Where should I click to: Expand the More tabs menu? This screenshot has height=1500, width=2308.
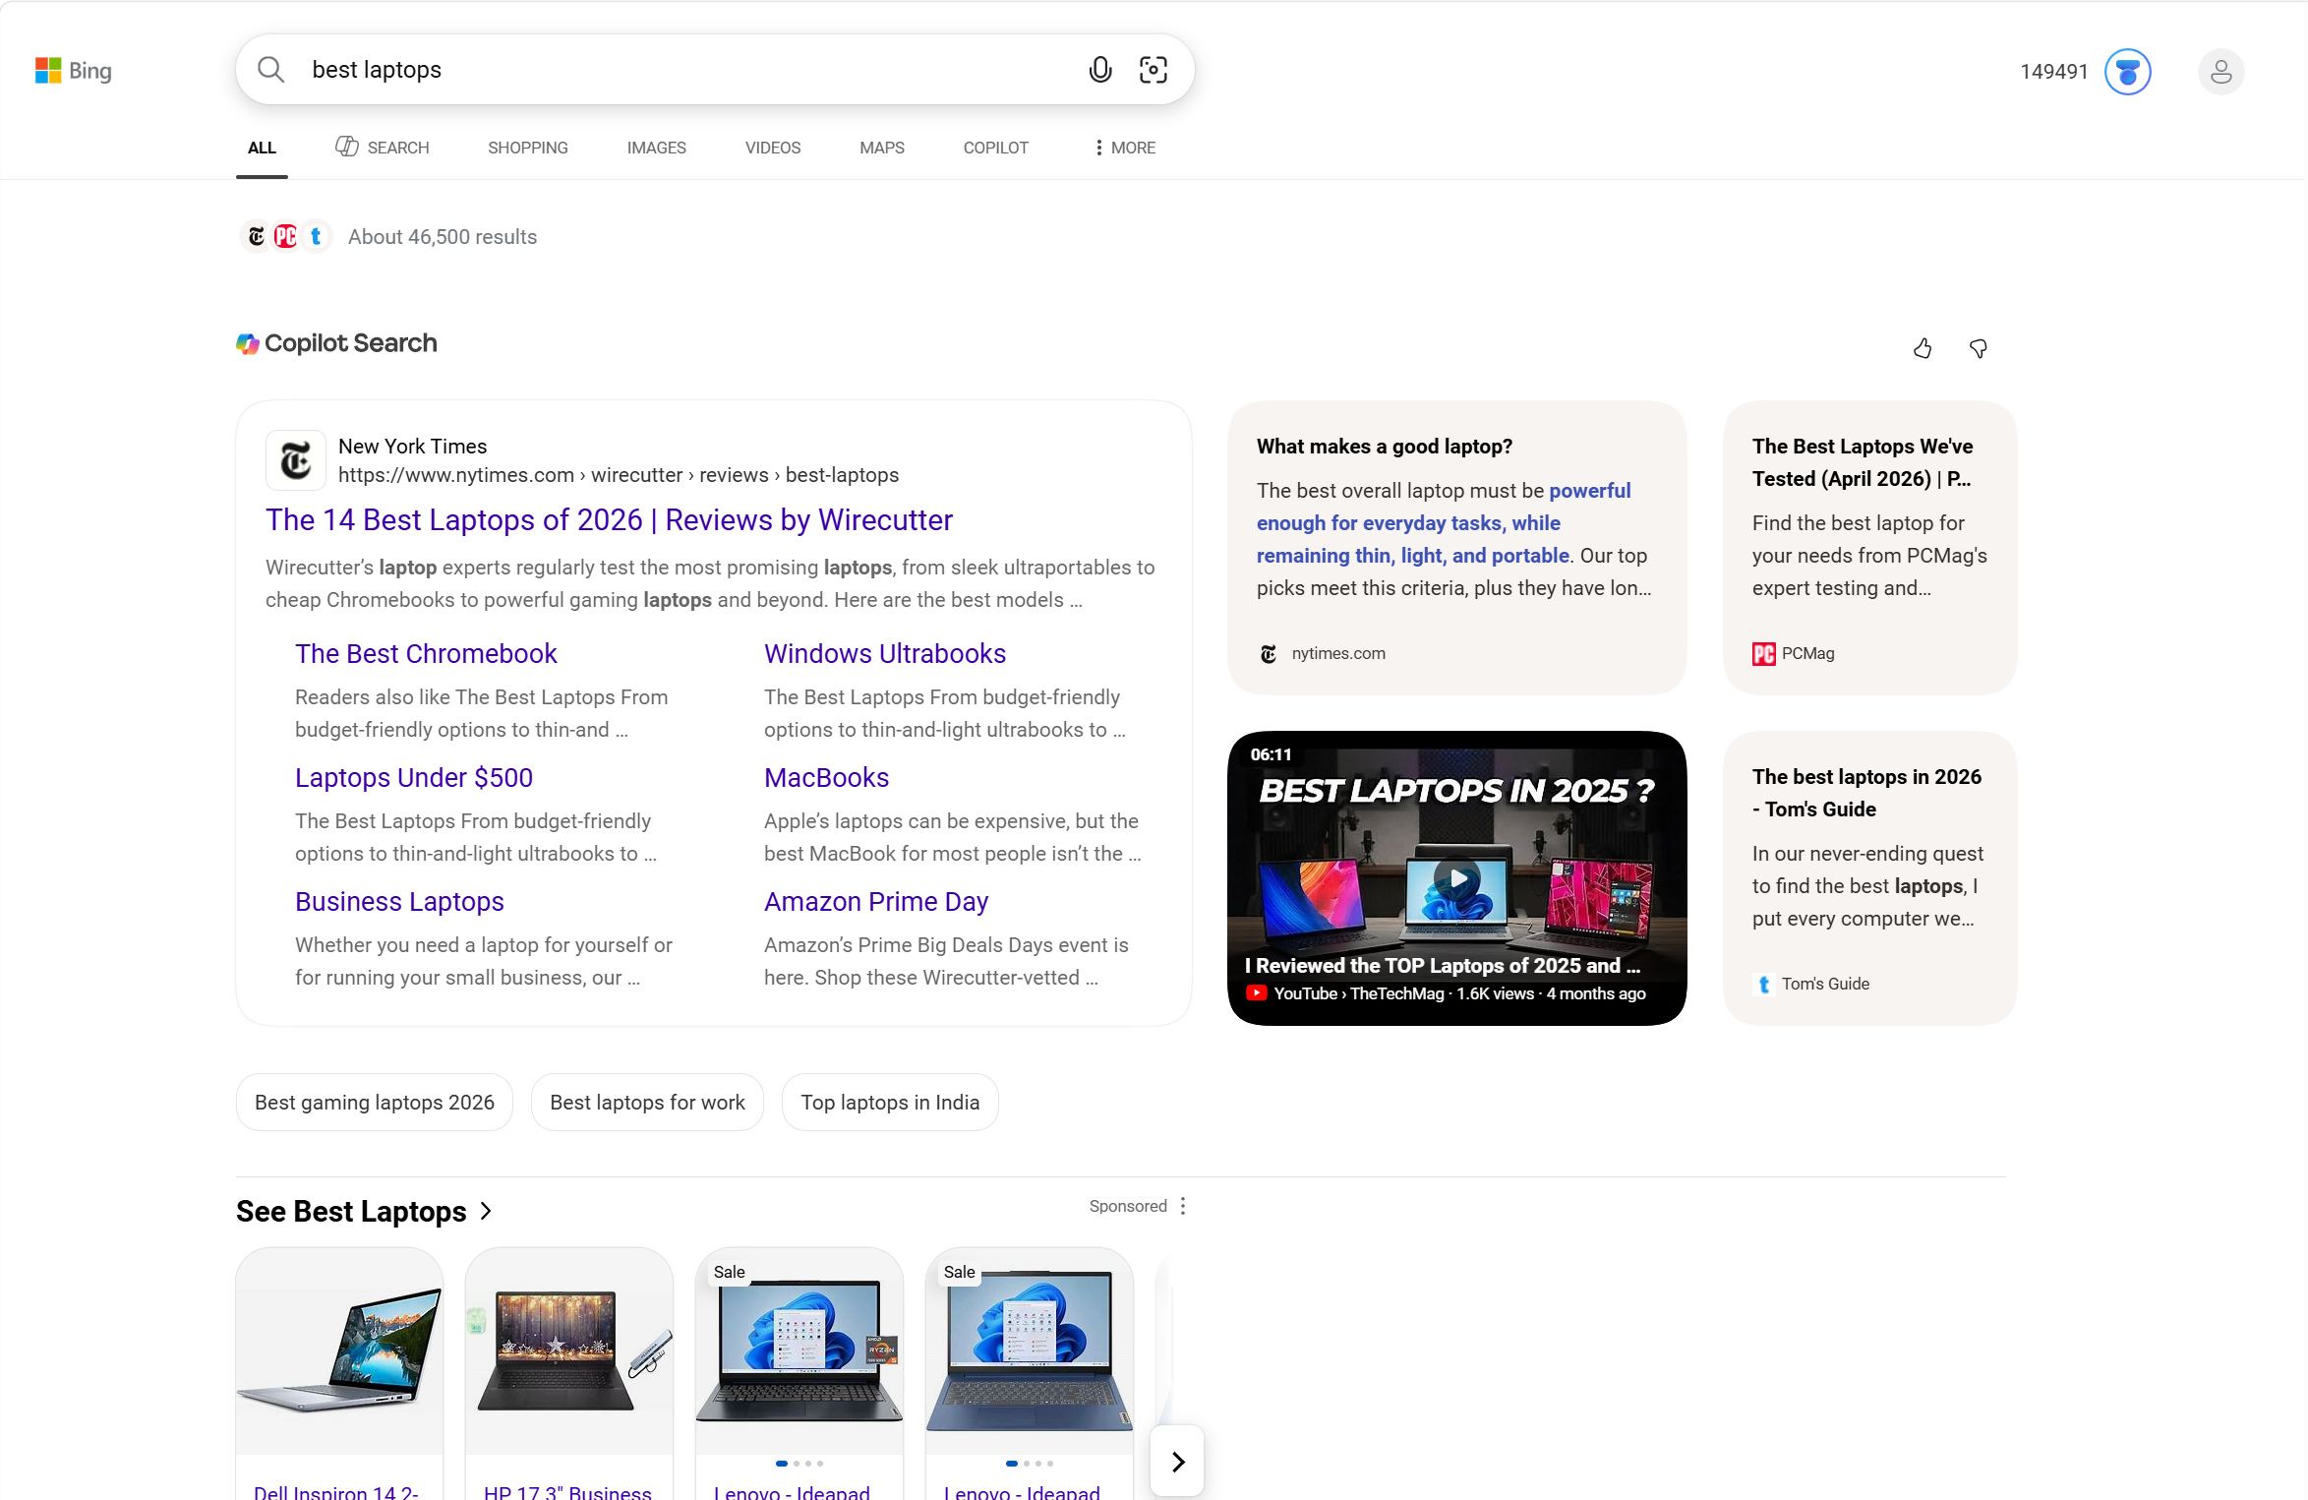click(x=1125, y=148)
